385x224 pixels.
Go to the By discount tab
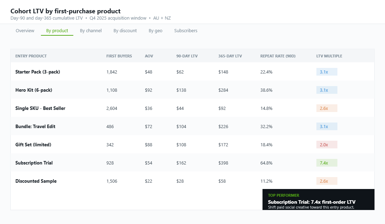tap(125, 31)
